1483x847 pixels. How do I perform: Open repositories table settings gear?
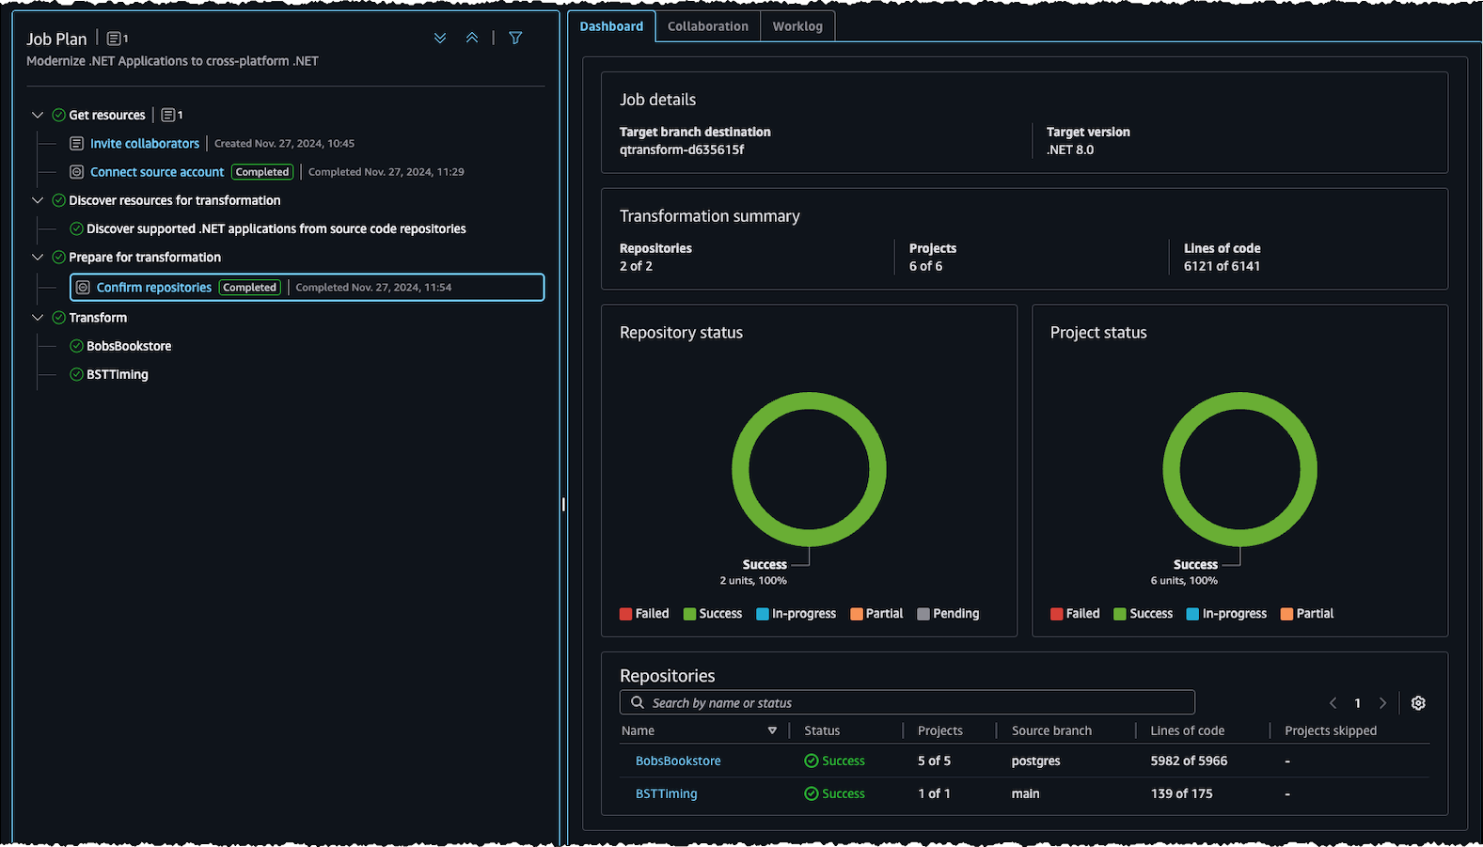[x=1418, y=703]
